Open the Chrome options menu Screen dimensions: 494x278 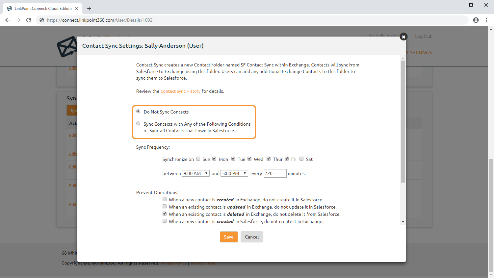486,20
